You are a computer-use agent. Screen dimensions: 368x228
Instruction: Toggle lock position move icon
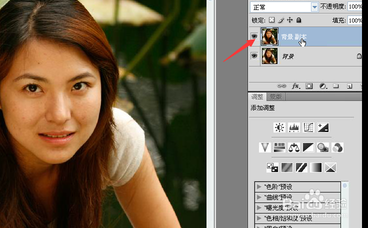click(x=290, y=20)
